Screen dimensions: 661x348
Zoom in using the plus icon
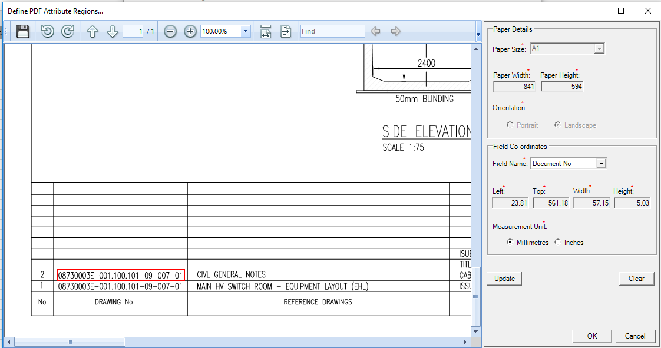[190, 31]
